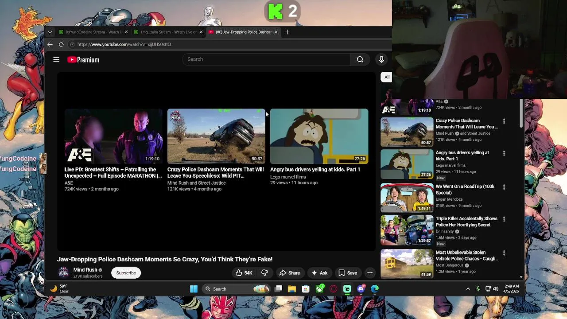Open File Explorer from the taskbar
Viewport: 567px width, 319px height.
point(292,289)
